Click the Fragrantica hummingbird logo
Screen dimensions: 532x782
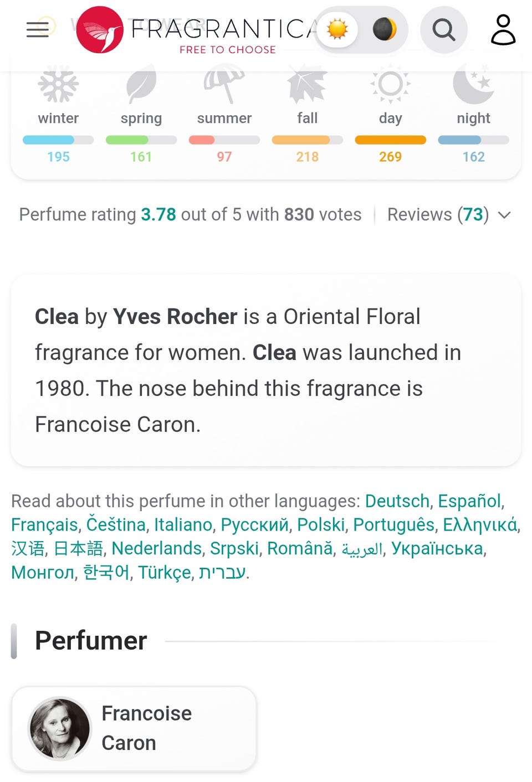tap(100, 30)
